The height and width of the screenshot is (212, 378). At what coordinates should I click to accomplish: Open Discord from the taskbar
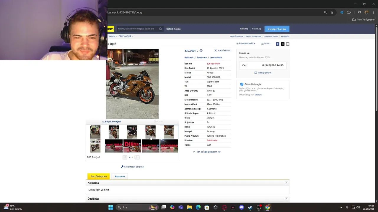242,207
